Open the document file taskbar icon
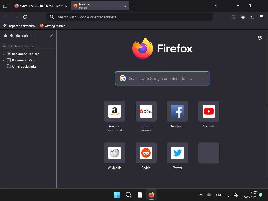268x201 pixels. (140, 195)
